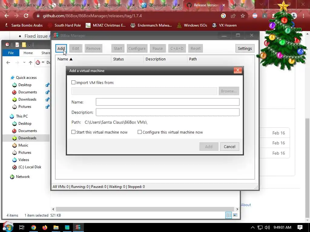
Task: Open Chrome from the taskbar
Action: pos(34,227)
